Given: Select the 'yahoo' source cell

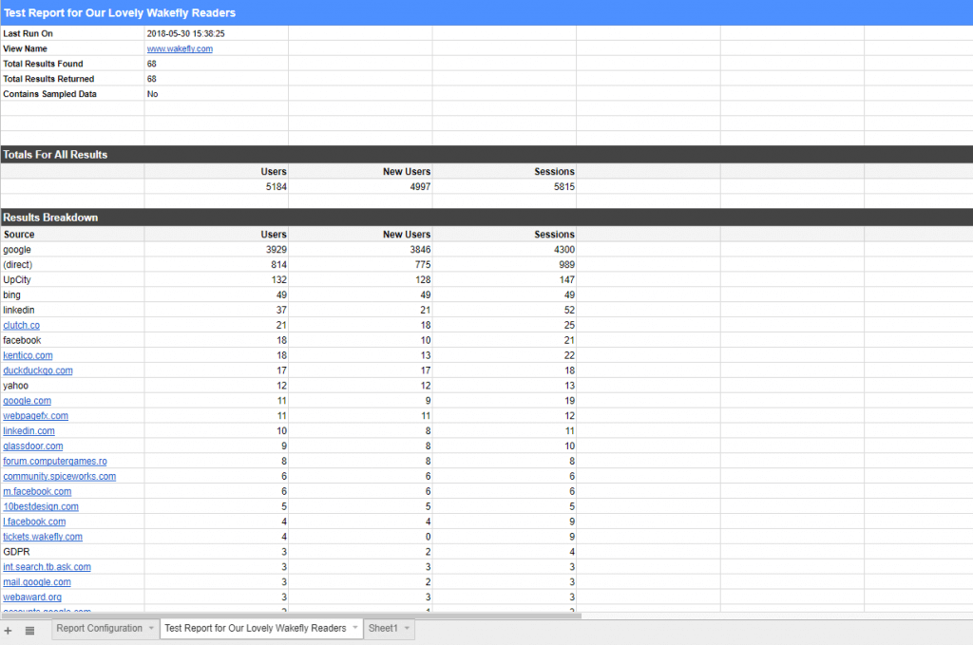Looking at the screenshot, I should (x=72, y=386).
